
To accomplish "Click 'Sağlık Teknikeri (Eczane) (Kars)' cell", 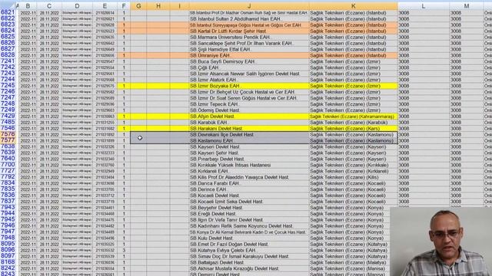I will pyautogui.click(x=354, y=128).
